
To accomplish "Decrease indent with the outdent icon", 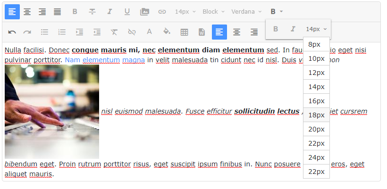I will (x=97, y=32).
